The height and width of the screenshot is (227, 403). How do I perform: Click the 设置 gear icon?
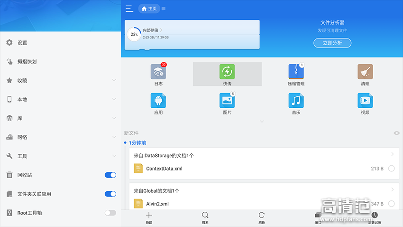pyautogui.click(x=9, y=43)
